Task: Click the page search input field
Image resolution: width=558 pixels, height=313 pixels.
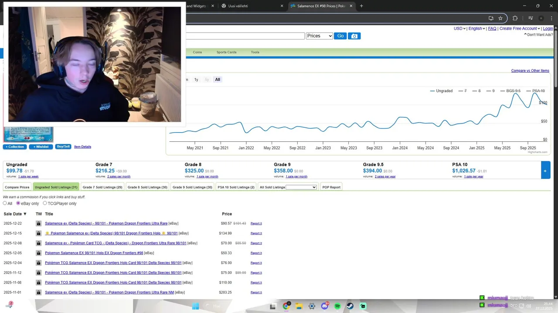Action: point(245,36)
